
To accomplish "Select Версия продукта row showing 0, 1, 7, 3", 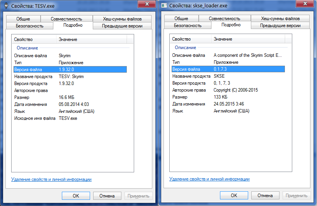I will coord(228,83).
